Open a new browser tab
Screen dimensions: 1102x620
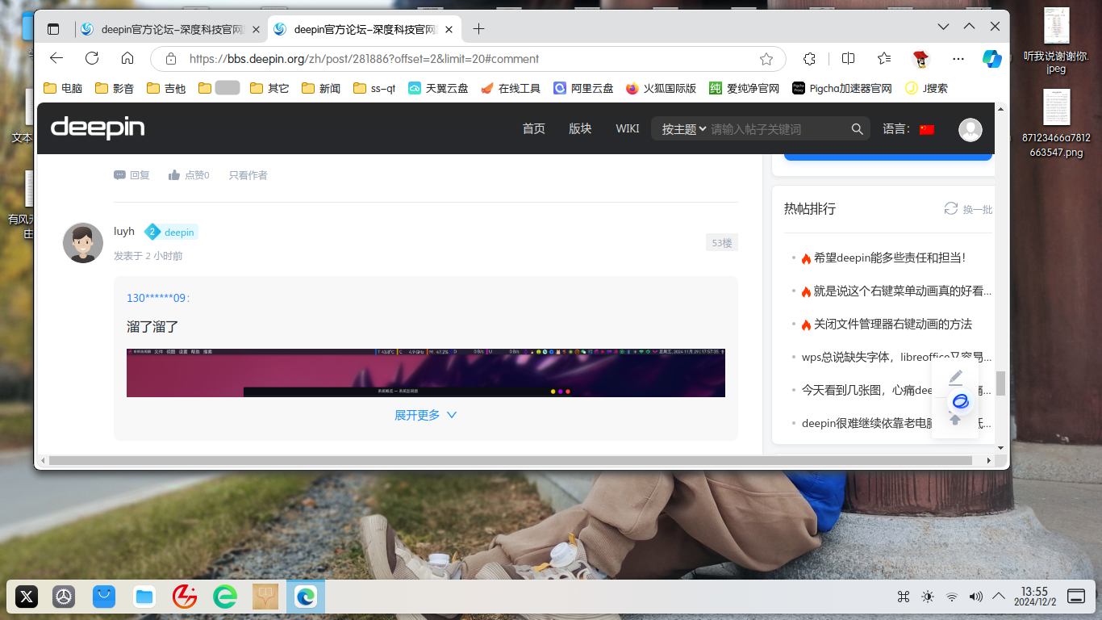pyautogui.click(x=478, y=29)
